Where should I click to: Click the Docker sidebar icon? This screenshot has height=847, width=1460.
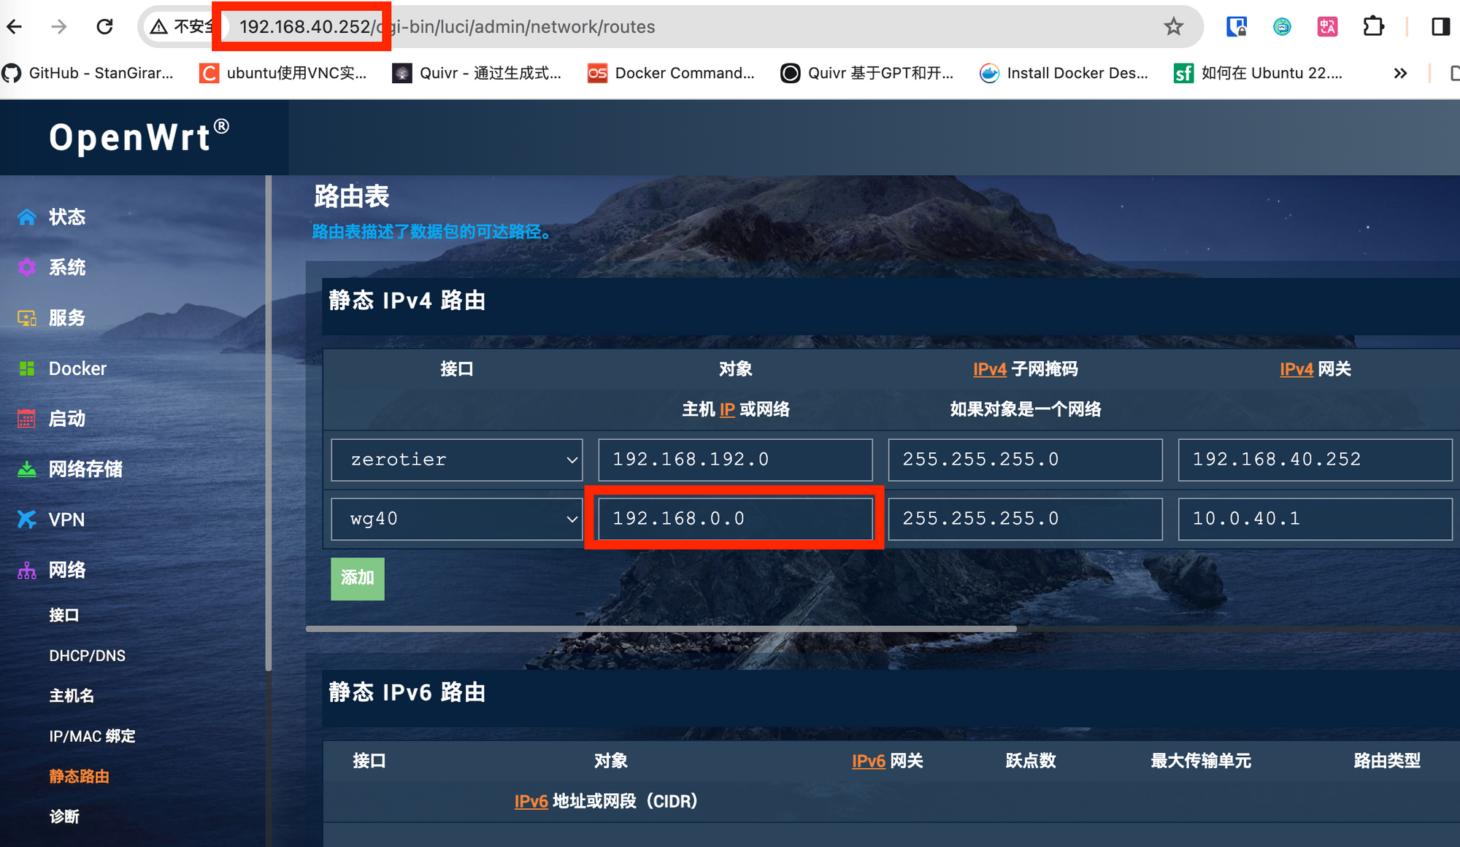click(x=27, y=368)
